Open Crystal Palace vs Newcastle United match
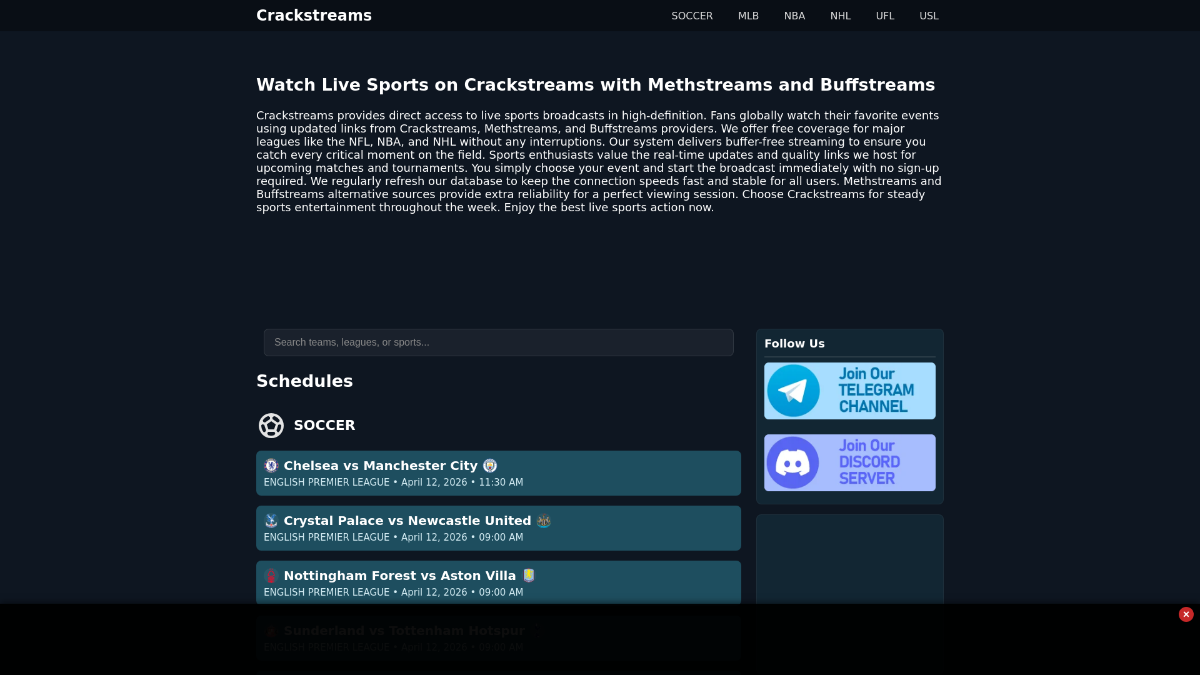The width and height of the screenshot is (1200, 675). 499,528
